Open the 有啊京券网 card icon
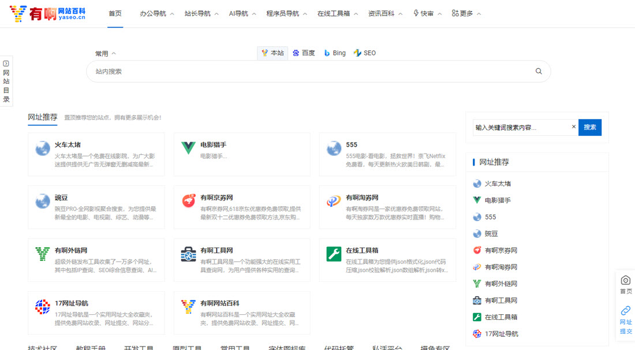635x350 pixels. 188,201
